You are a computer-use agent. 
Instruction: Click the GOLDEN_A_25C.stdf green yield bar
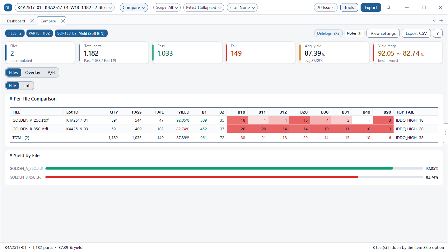tap(219, 168)
